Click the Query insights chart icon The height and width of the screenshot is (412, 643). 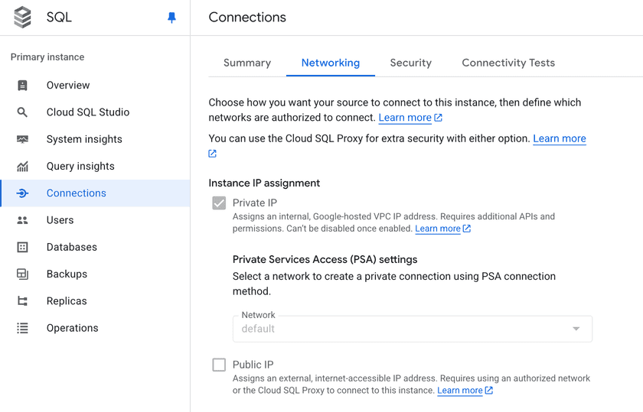pyautogui.click(x=22, y=167)
